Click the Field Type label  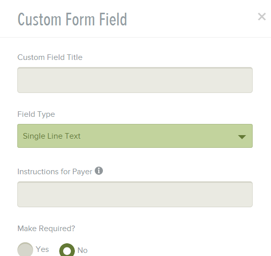click(x=36, y=114)
